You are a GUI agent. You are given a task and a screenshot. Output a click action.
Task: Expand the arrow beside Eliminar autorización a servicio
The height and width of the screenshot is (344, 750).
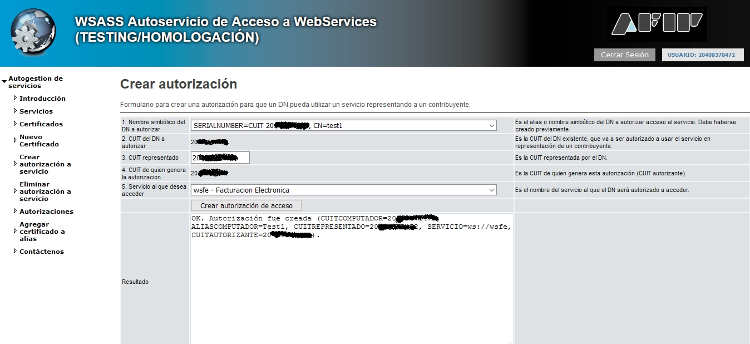coord(15,191)
